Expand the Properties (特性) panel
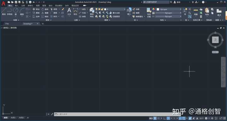 (163, 20)
